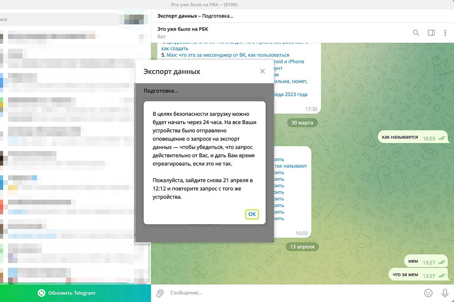Click the 30 марта date badge
This screenshot has width=454, height=302.
click(x=302, y=123)
